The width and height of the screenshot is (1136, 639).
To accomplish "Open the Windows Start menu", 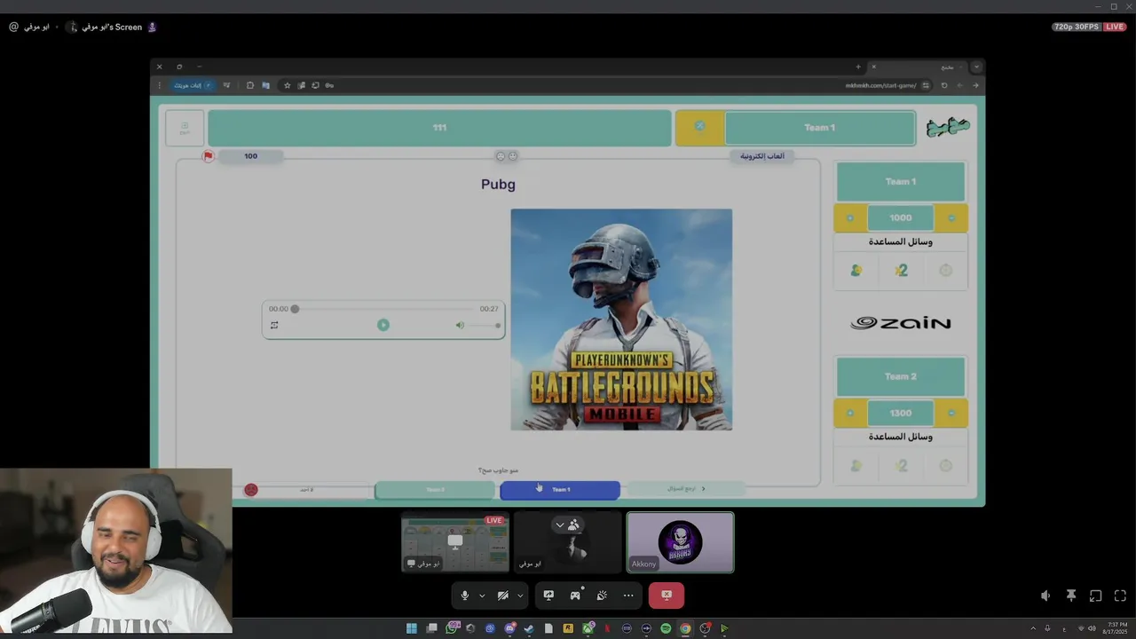I will pyautogui.click(x=412, y=628).
